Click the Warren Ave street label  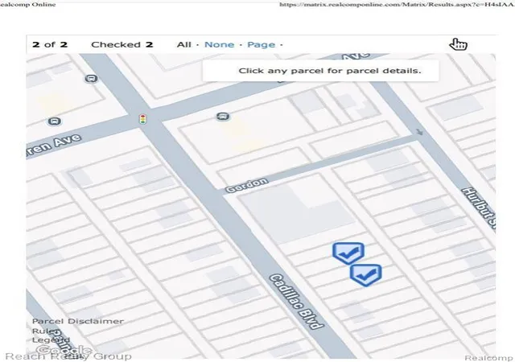[54, 146]
